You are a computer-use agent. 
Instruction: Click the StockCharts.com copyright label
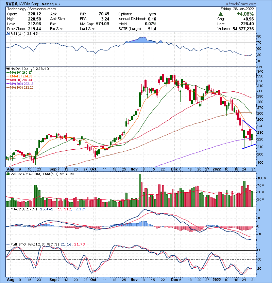coord(241,4)
